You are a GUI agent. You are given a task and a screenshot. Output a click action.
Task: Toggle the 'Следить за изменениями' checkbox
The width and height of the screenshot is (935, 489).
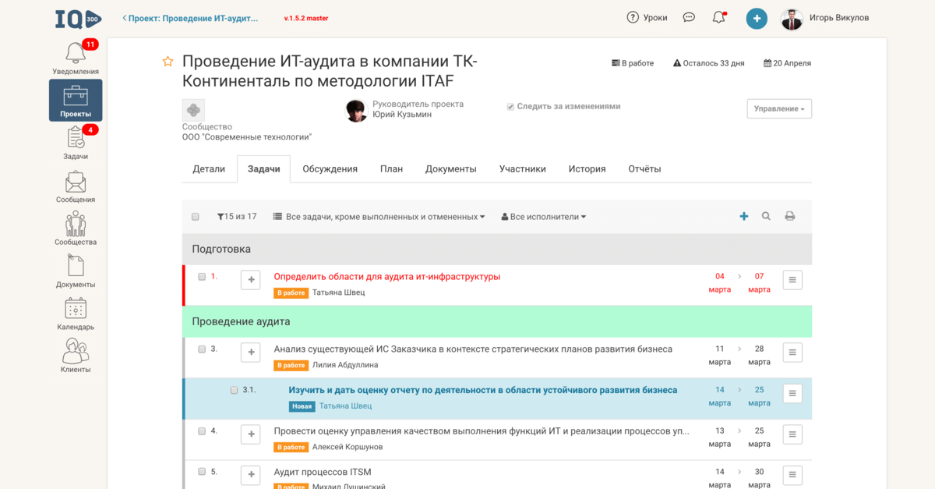coord(510,107)
